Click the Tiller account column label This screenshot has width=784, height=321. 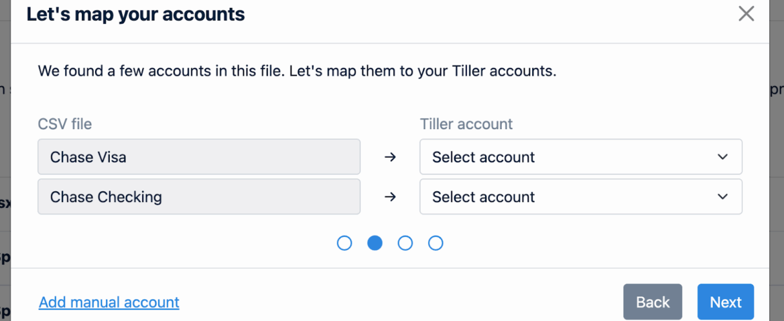(466, 124)
